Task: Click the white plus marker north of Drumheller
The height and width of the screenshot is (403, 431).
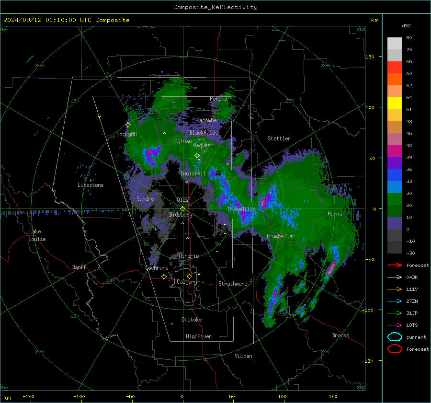Action: click(271, 193)
